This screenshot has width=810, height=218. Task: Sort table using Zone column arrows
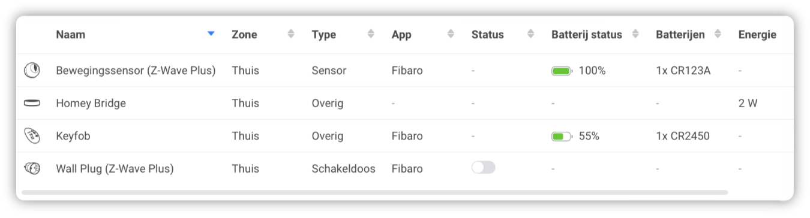click(x=291, y=34)
